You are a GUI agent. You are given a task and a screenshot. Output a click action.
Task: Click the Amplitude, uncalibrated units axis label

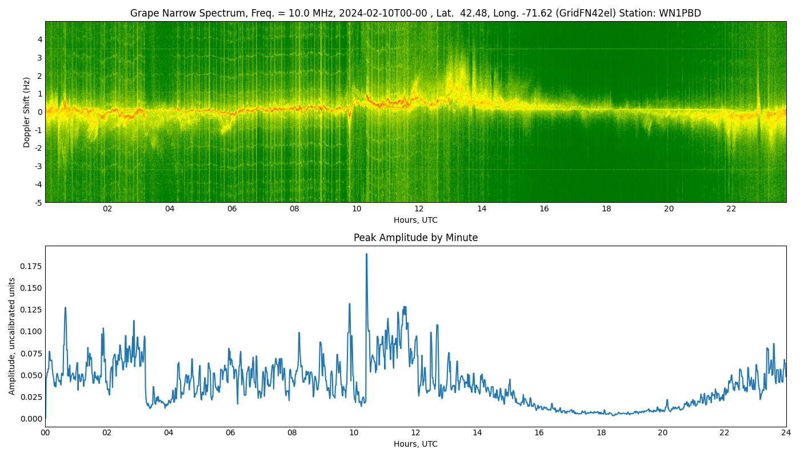(x=12, y=336)
